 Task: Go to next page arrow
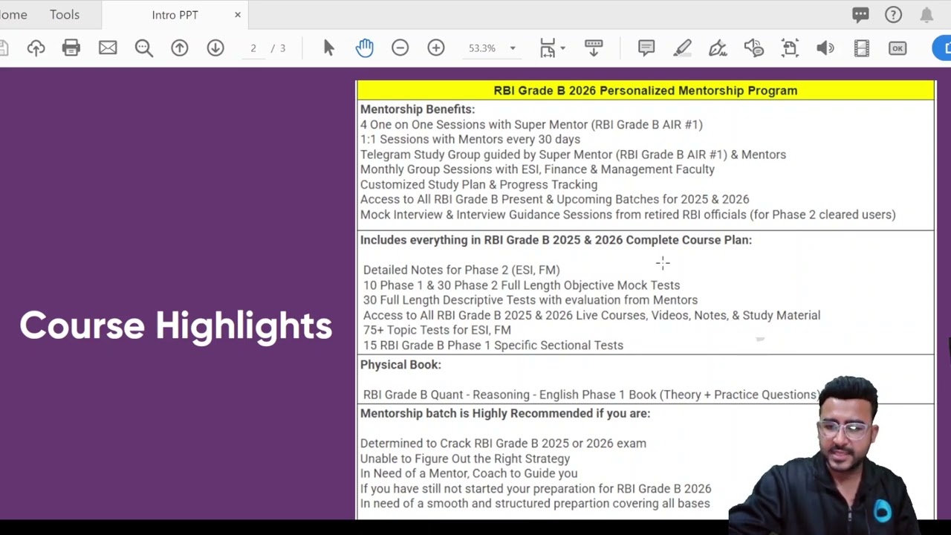pyautogui.click(x=215, y=48)
